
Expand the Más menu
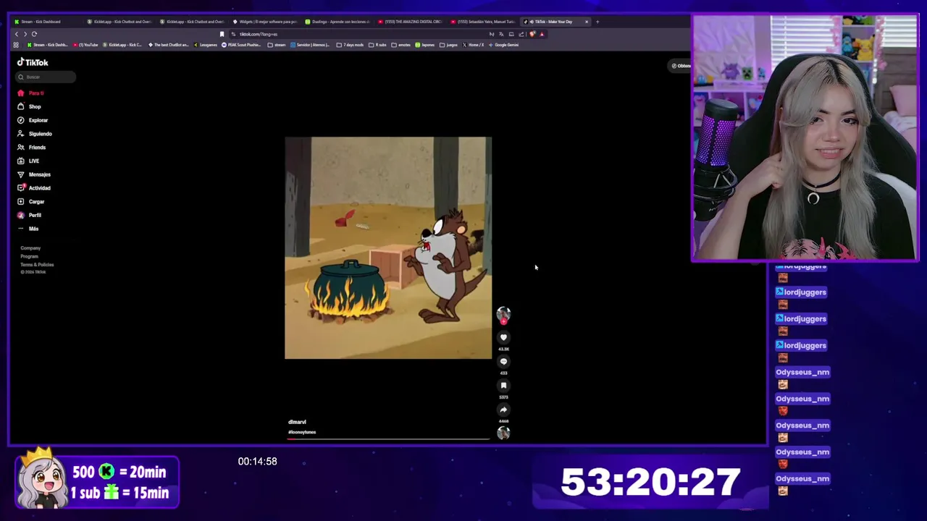coord(28,229)
